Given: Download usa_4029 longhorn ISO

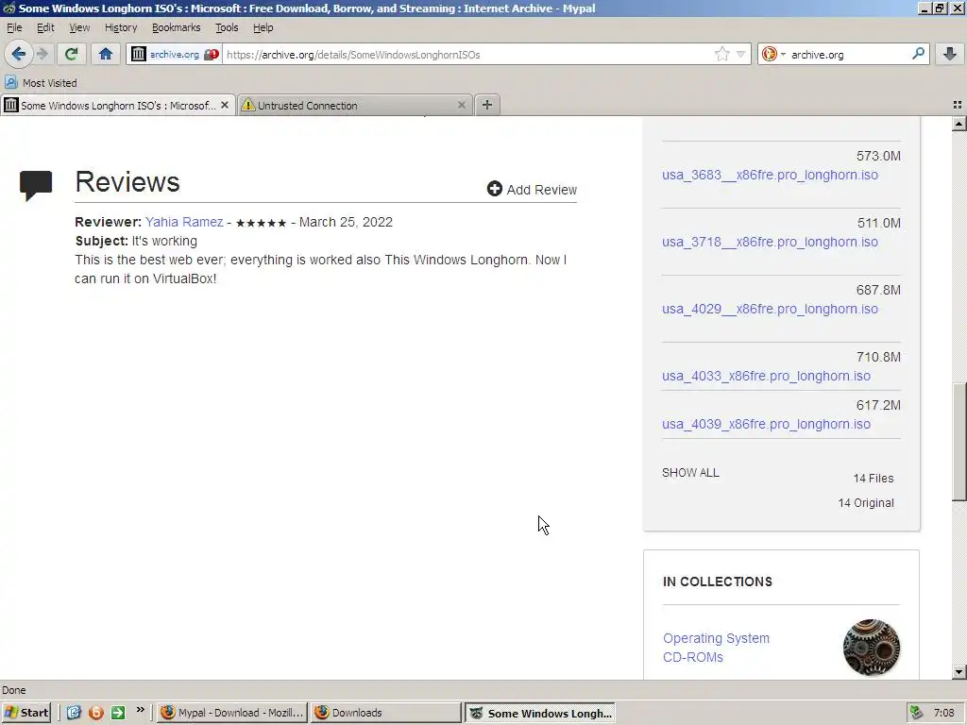Looking at the screenshot, I should (x=770, y=309).
